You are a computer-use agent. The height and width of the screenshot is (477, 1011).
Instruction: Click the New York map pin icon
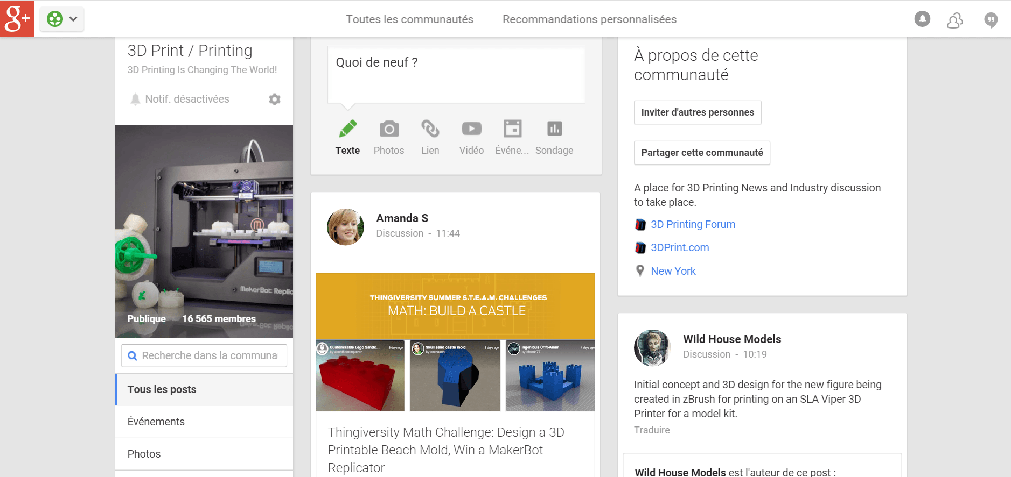(x=640, y=271)
